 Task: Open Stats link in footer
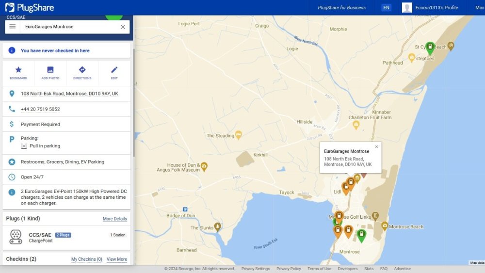click(369, 269)
